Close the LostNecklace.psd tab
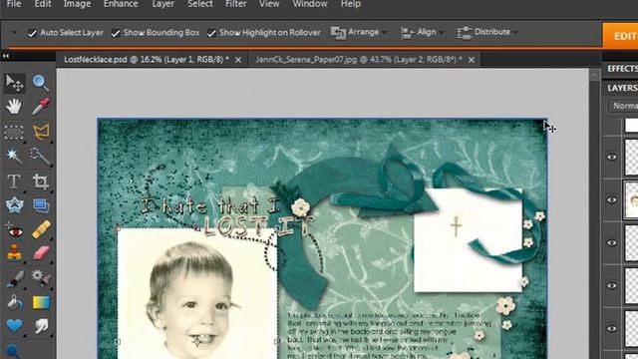 point(238,60)
